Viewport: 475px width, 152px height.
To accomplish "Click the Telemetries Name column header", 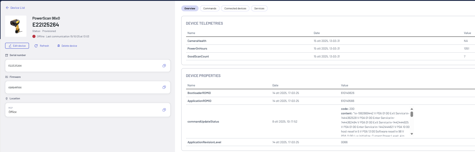I will [191, 33].
